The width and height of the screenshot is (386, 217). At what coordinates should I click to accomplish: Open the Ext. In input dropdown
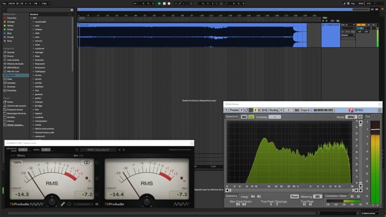[x=348, y=25]
